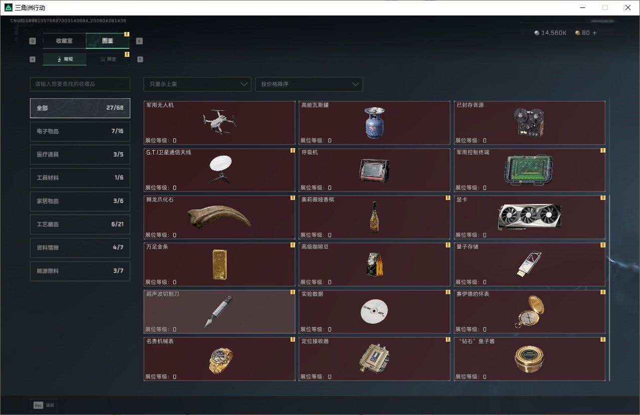The height and width of the screenshot is (415, 640).
Task: Select the 限定 sub-tab
Action: pos(108,59)
